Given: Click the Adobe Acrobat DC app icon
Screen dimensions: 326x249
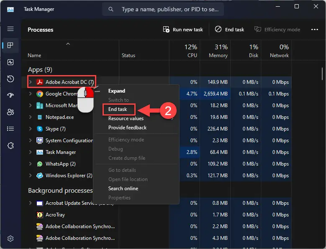Looking at the screenshot, I should [39, 82].
